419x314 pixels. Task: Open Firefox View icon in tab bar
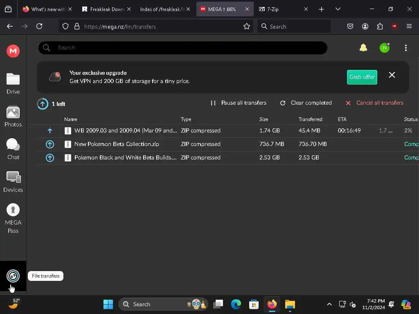[8, 9]
